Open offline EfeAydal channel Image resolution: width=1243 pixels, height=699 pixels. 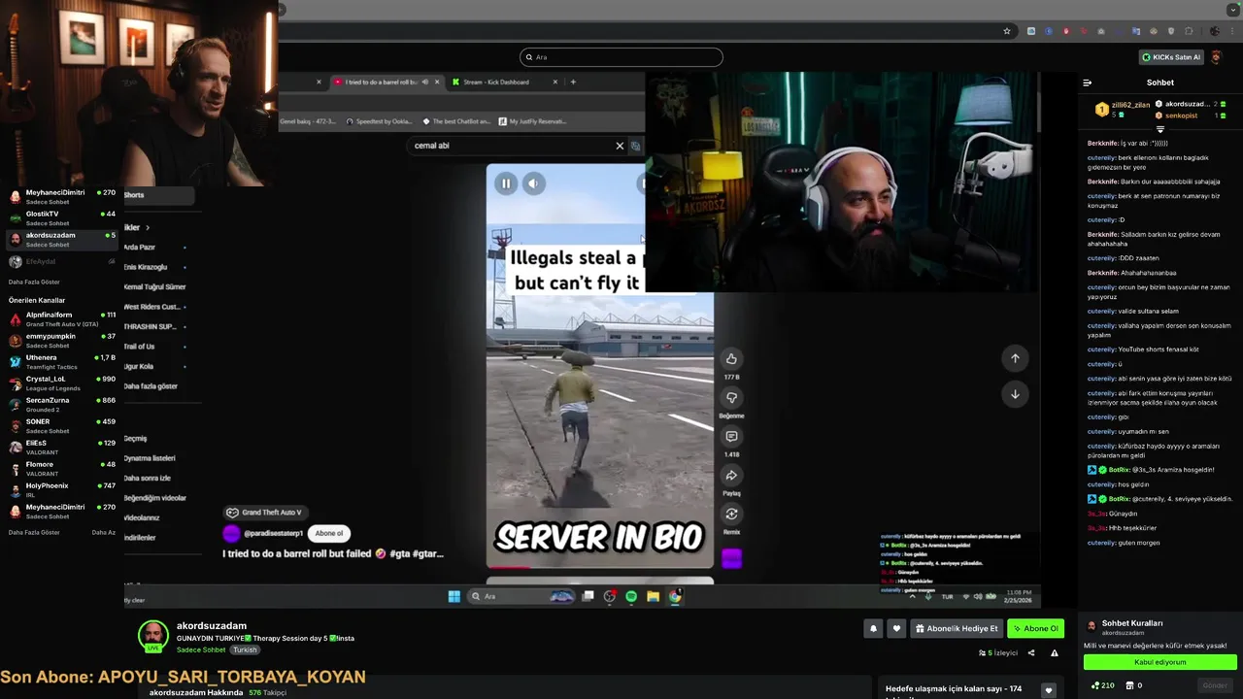(x=62, y=261)
